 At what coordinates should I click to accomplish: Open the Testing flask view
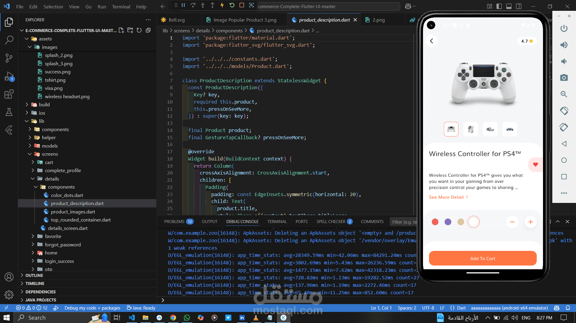tap(9, 112)
